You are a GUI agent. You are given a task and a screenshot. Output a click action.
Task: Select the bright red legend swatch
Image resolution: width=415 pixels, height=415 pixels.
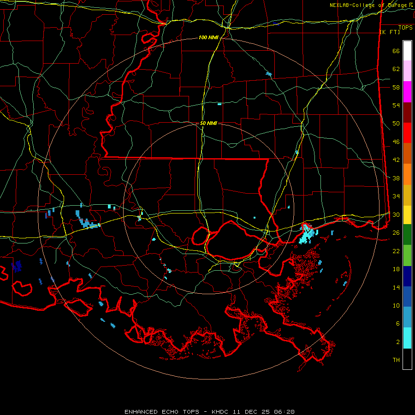pyautogui.click(x=407, y=133)
